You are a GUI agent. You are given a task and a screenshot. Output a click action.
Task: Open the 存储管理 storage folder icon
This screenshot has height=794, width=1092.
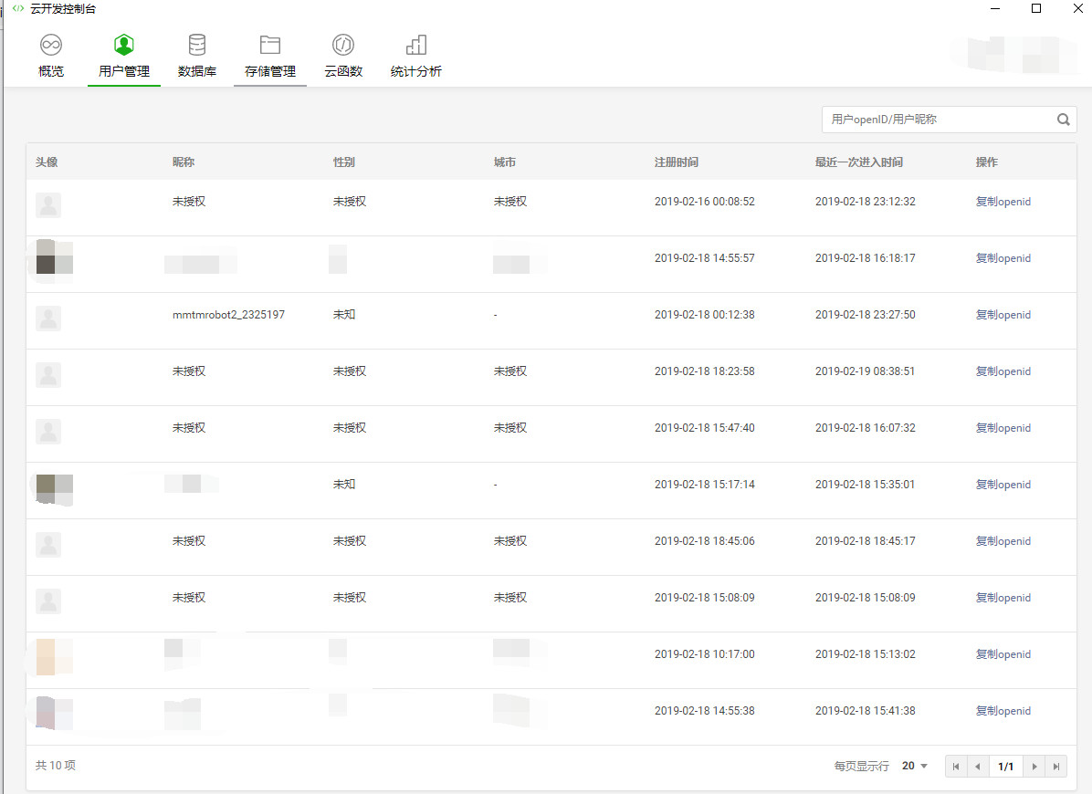click(270, 46)
